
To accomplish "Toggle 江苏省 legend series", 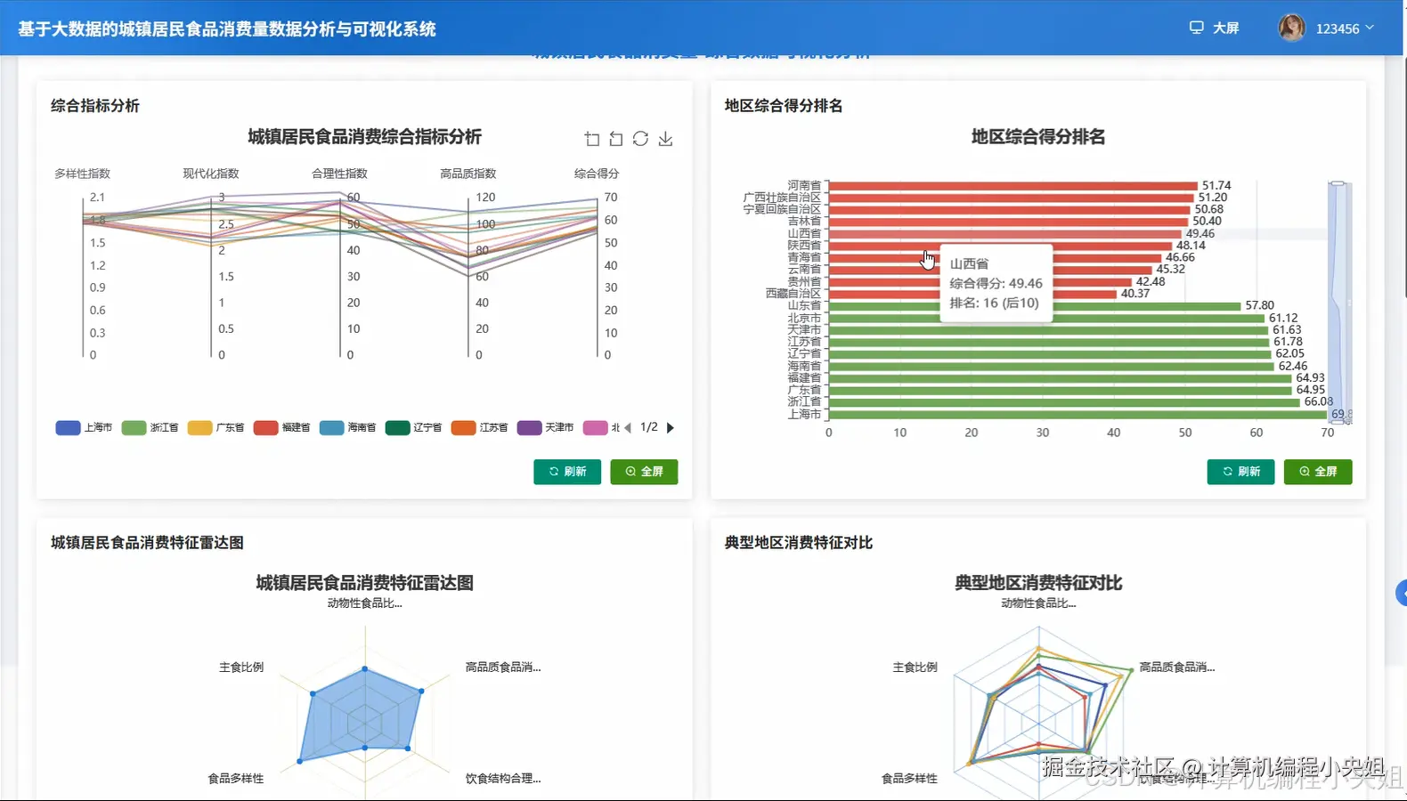I will pos(479,428).
